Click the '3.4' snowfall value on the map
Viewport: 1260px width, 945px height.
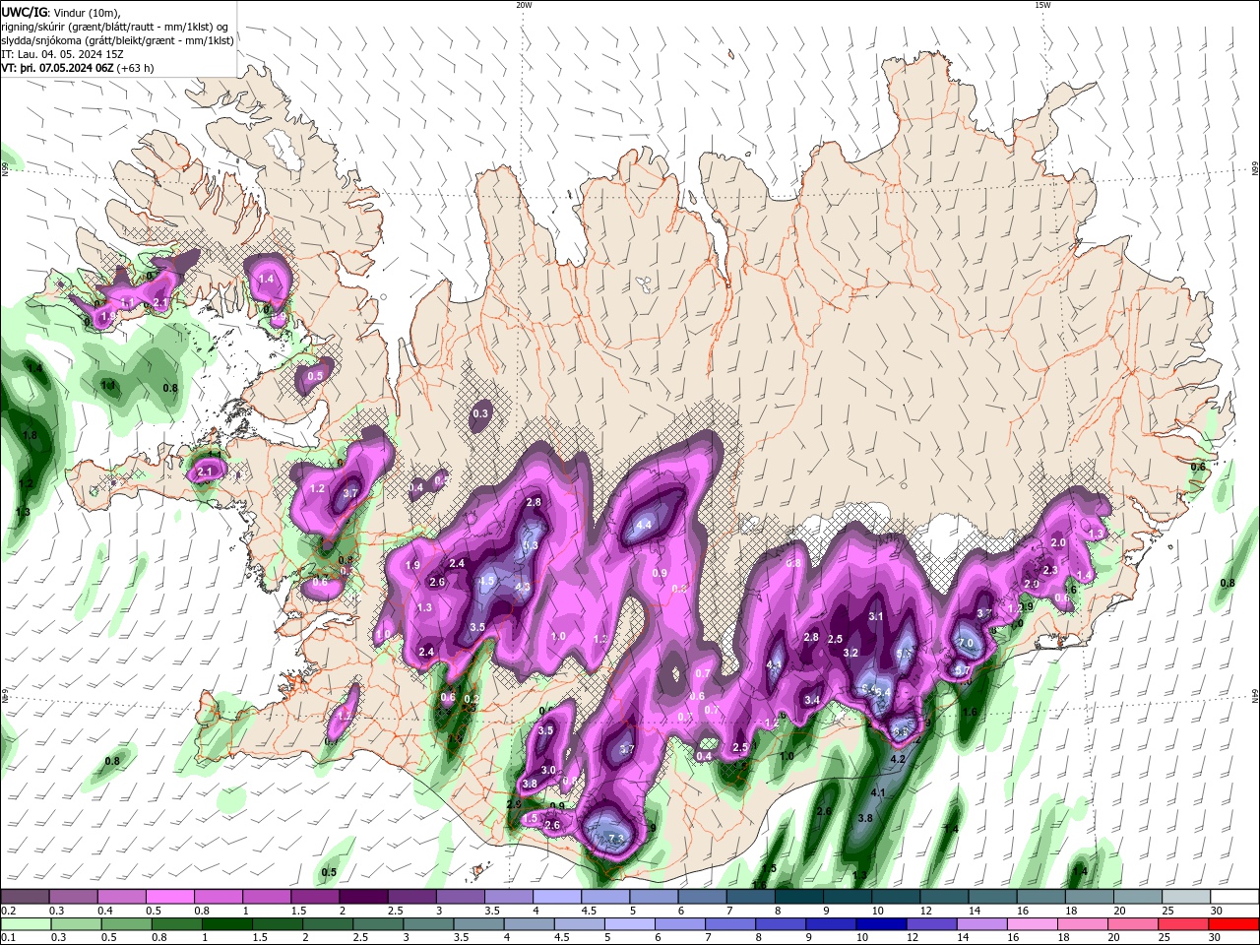[812, 700]
